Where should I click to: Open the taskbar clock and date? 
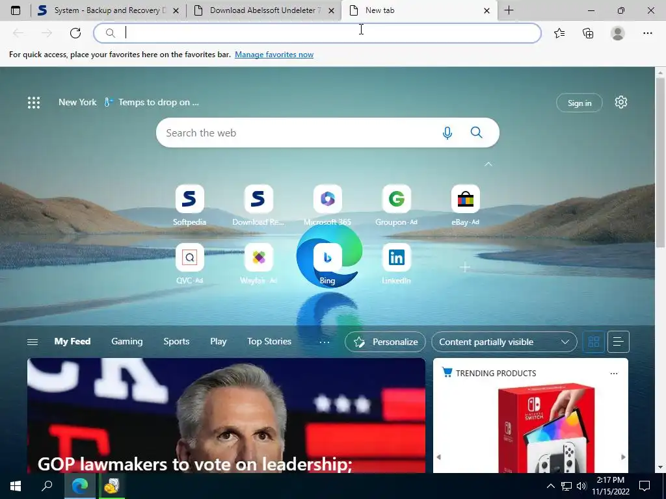611,486
